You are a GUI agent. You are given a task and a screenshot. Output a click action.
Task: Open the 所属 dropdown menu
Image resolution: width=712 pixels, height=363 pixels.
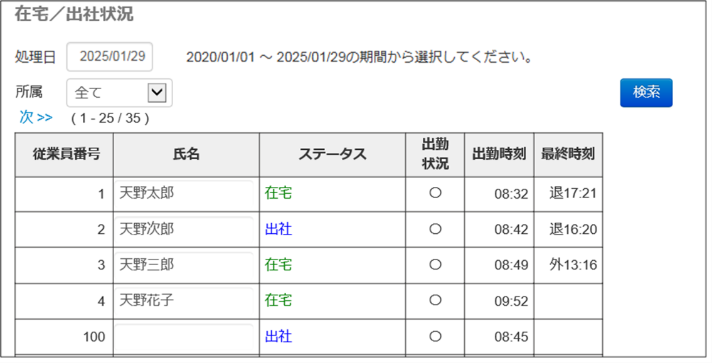pyautogui.click(x=119, y=92)
